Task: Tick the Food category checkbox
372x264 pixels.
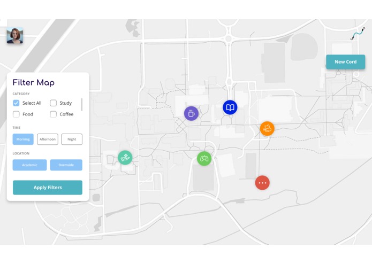Action: [x=16, y=114]
